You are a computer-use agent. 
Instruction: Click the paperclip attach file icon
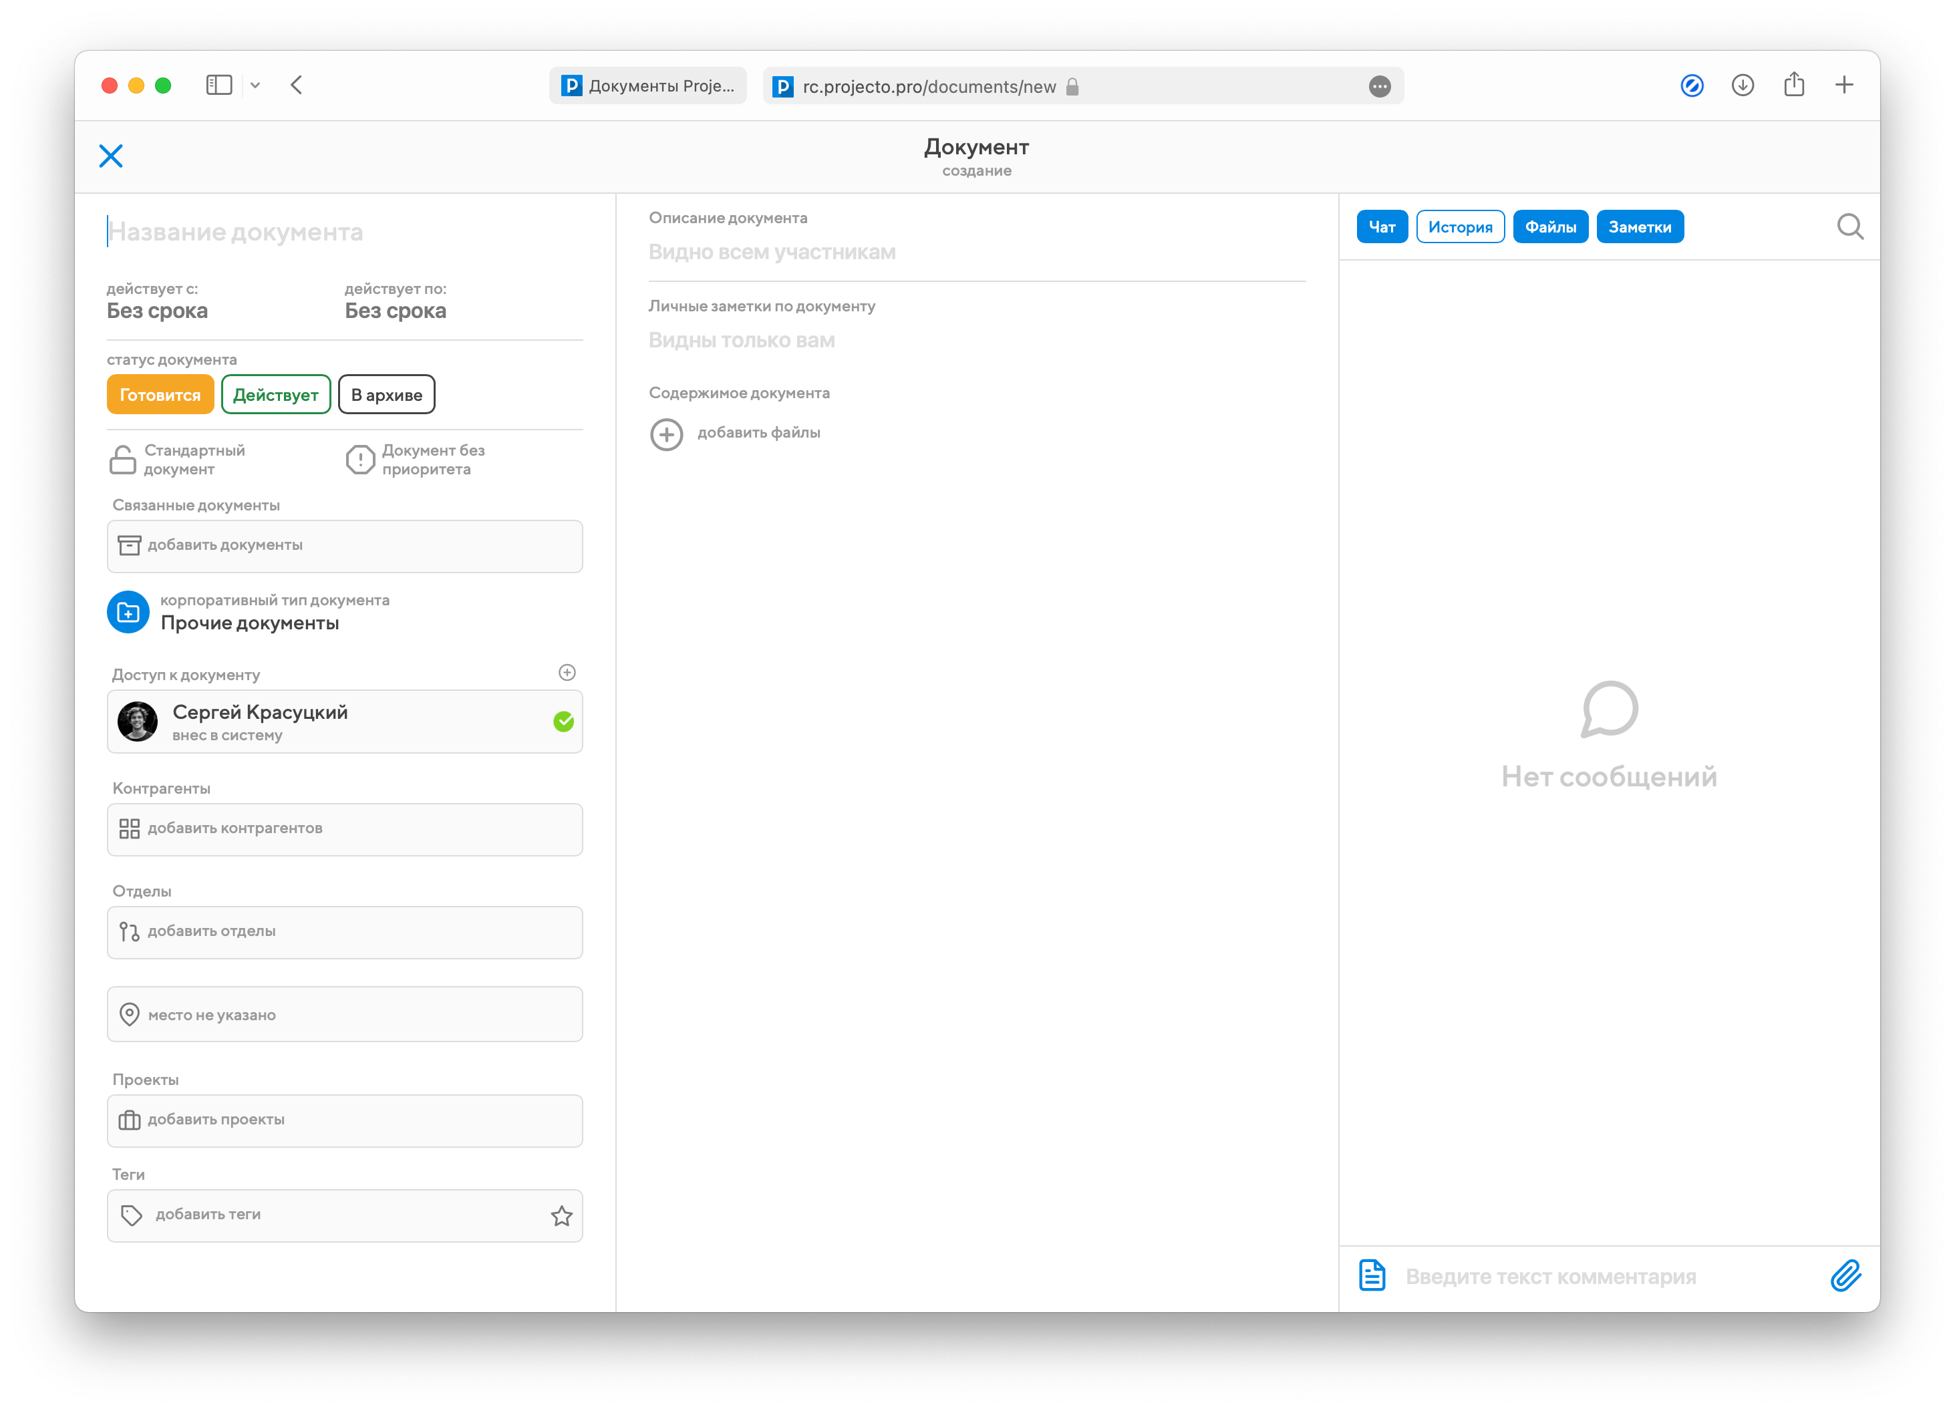[x=1845, y=1275]
